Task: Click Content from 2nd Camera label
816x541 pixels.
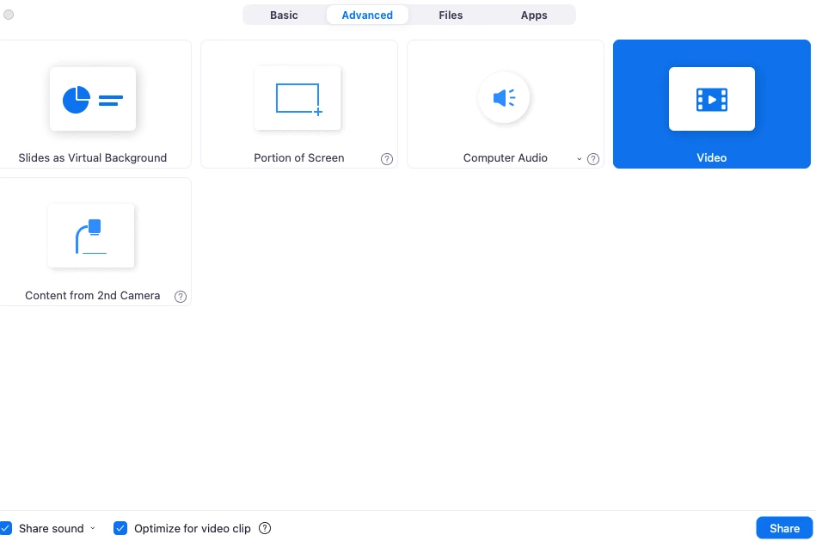Action: click(93, 295)
